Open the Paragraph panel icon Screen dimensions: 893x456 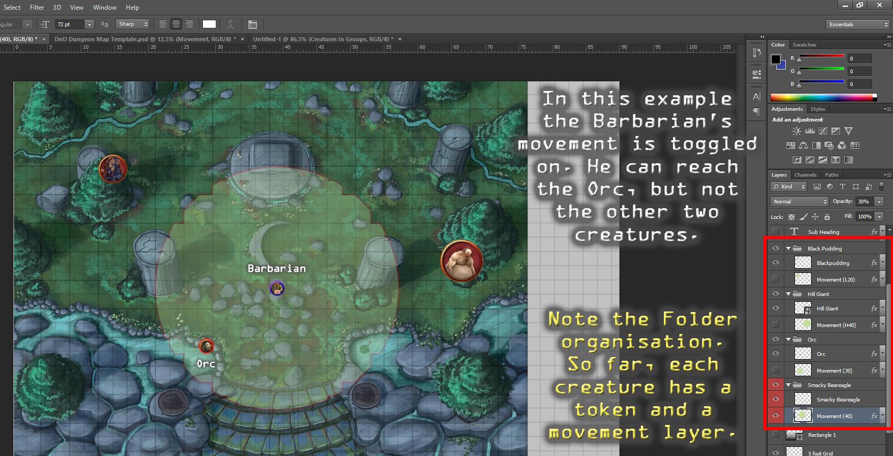(756, 111)
